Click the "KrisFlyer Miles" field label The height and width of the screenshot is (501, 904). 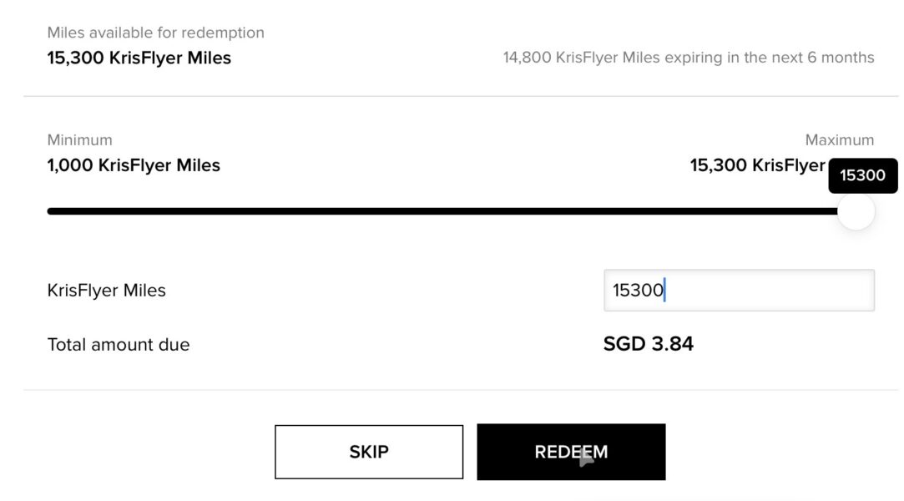click(x=107, y=291)
